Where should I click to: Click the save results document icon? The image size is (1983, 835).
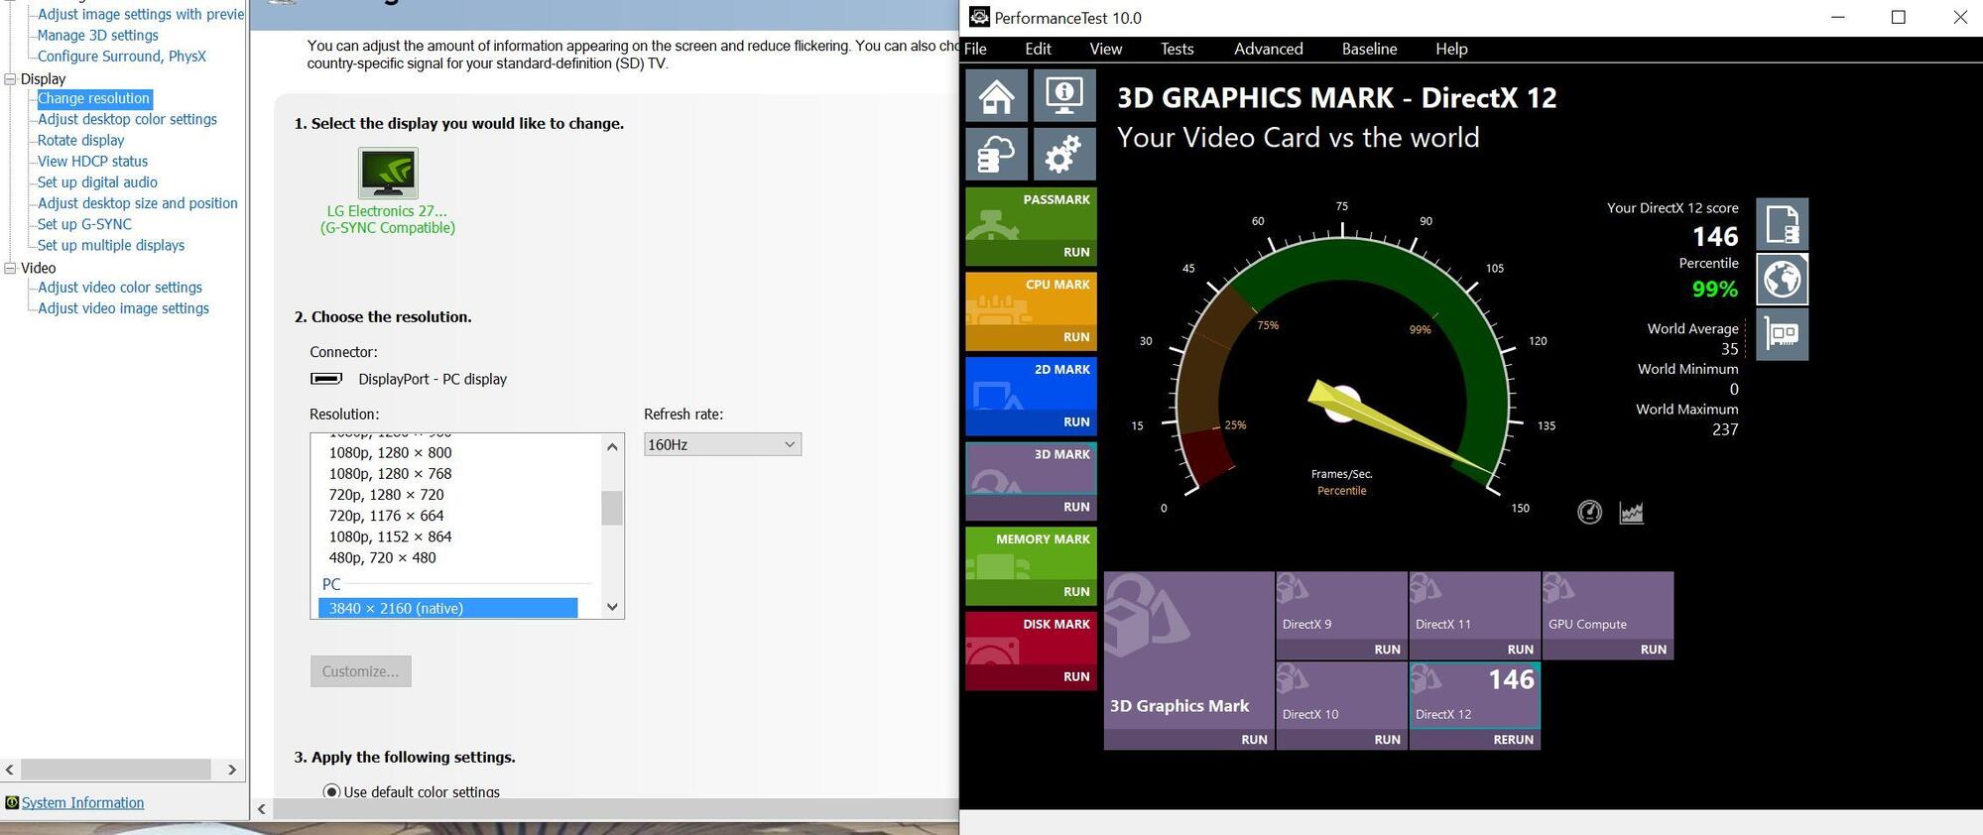click(x=1782, y=224)
